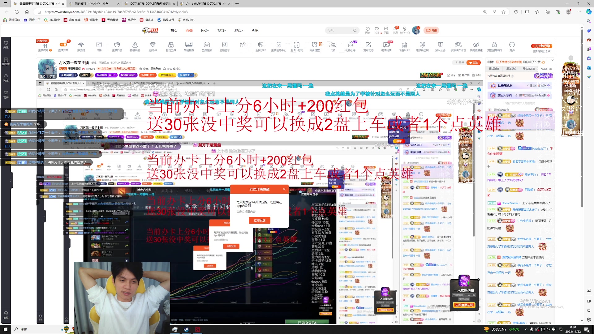Expand the 小时榜 17 badge
The width and height of the screenshot is (594, 334).
tap(148, 75)
